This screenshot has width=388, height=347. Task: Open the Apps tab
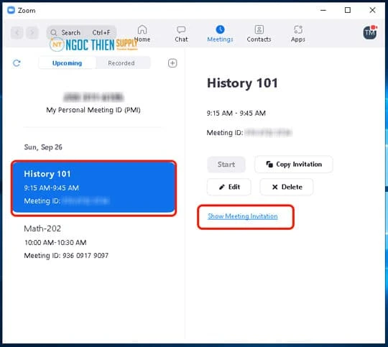(298, 34)
